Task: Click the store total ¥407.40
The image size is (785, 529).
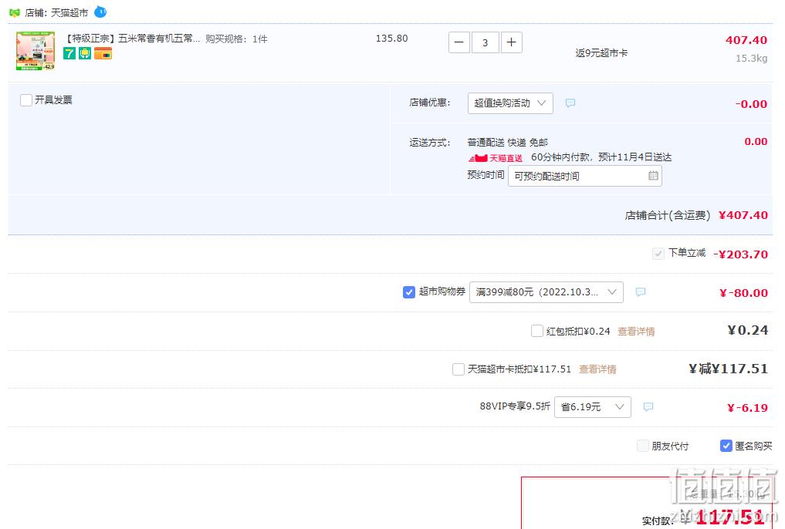Action: tap(743, 215)
